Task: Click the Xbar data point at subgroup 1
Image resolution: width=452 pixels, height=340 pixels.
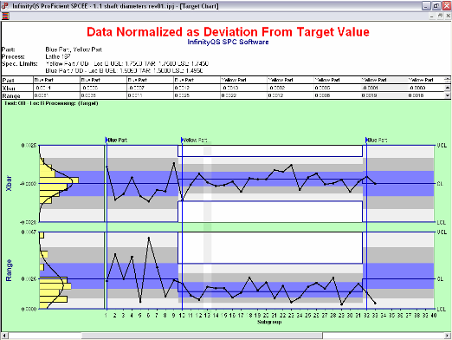Action: pyautogui.click(x=107, y=167)
